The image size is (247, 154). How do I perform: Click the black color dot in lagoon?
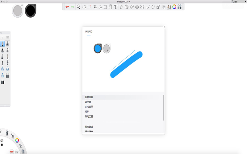point(2,145)
